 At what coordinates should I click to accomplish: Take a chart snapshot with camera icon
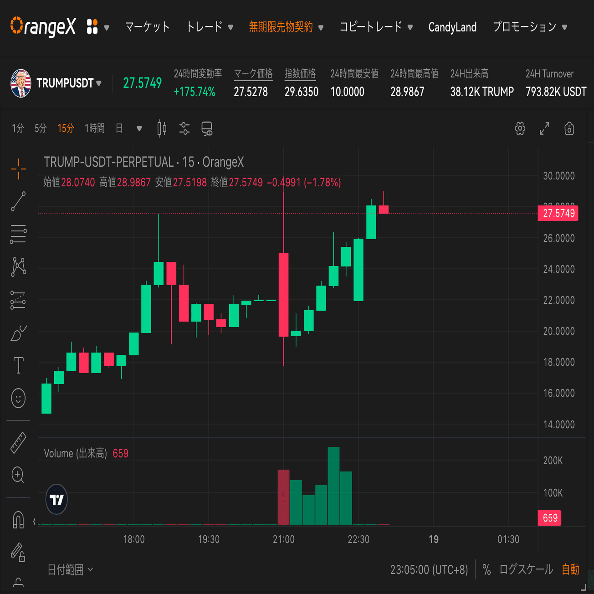pyautogui.click(x=569, y=129)
